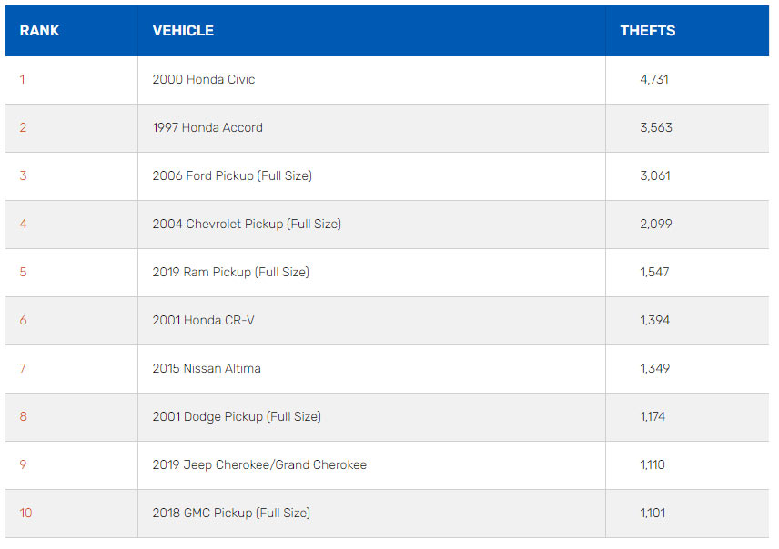Select the 1,349 thefts cell
779x549 pixels.
click(x=654, y=369)
